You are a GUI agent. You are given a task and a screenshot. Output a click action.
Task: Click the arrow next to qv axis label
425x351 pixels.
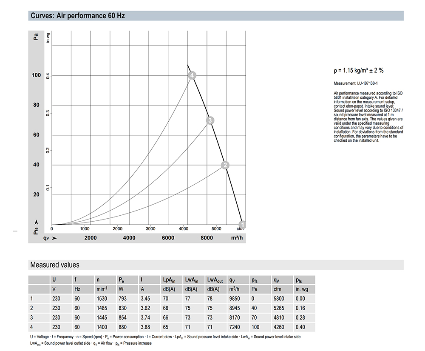pos(54,238)
